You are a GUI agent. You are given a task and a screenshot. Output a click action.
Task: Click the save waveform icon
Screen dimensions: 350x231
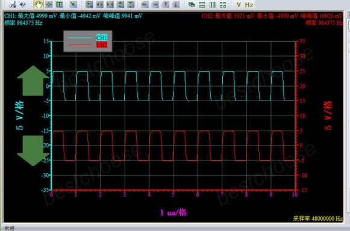coord(13,4)
